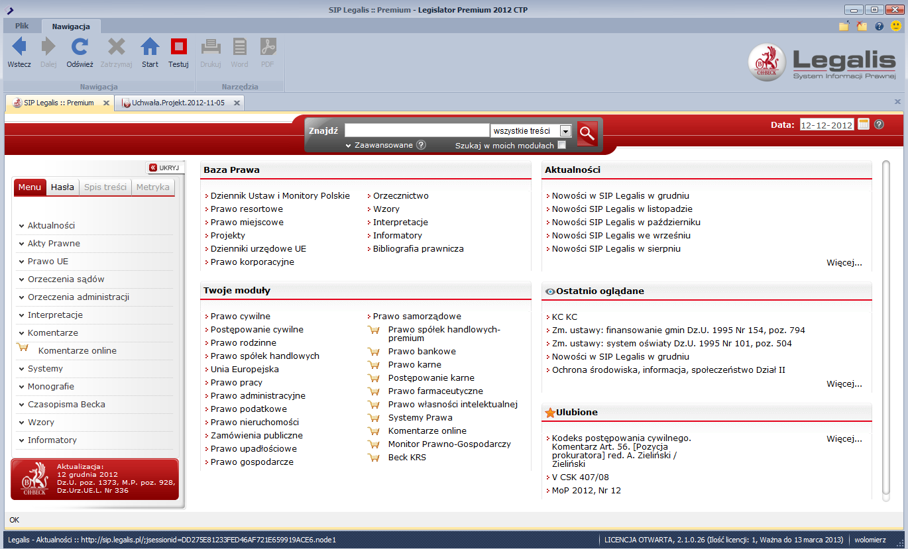Open Orzecznictwo link in Baza Prawa

coord(401,196)
